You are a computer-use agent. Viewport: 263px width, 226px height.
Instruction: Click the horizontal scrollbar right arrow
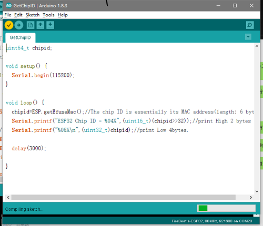251,197
